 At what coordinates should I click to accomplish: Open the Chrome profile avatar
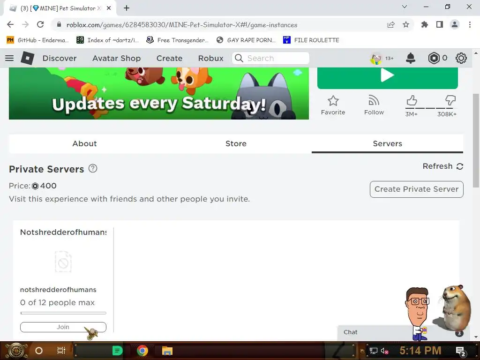point(455,24)
